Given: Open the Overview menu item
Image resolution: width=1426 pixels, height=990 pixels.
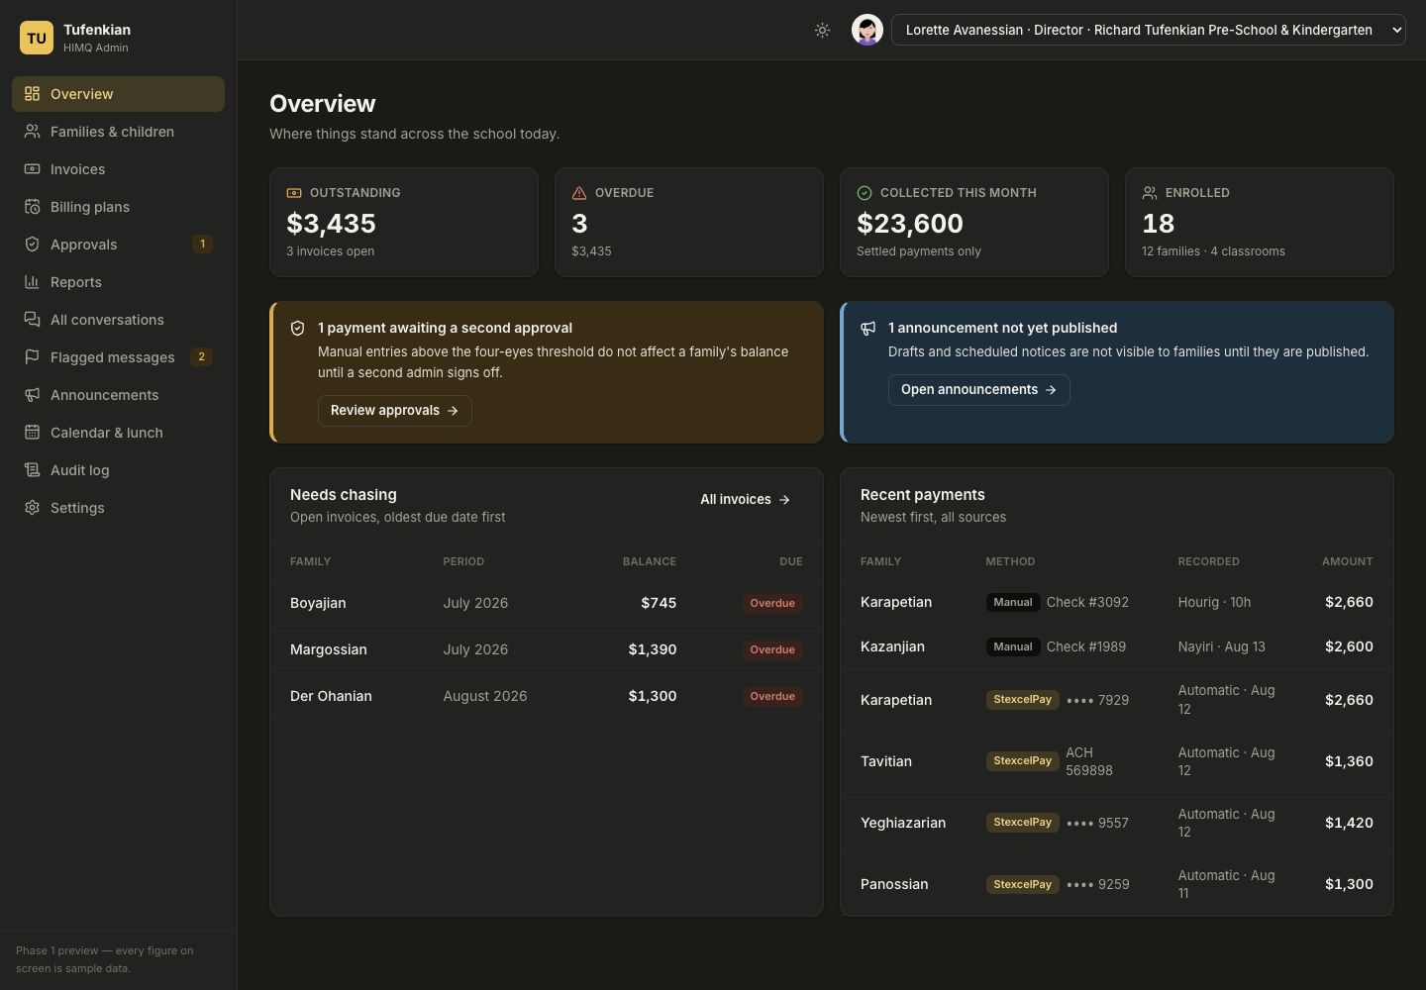Looking at the screenshot, I should click(x=118, y=94).
